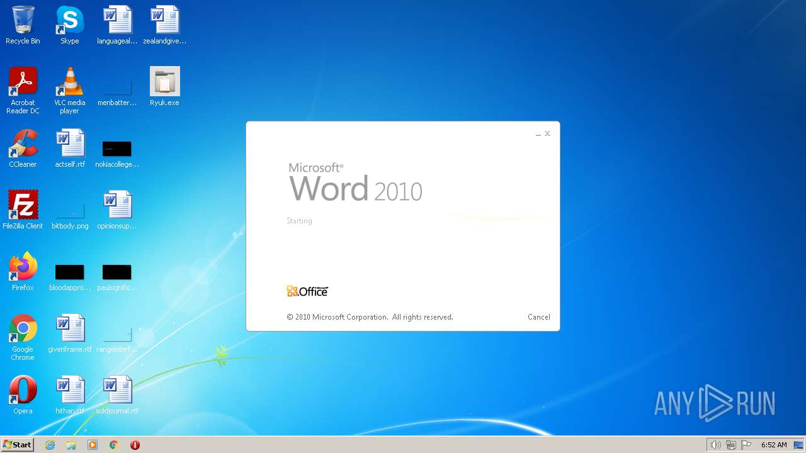Viewport: 806px width, 453px height.
Task: Cancel the Word 2010 startup
Action: (x=539, y=317)
